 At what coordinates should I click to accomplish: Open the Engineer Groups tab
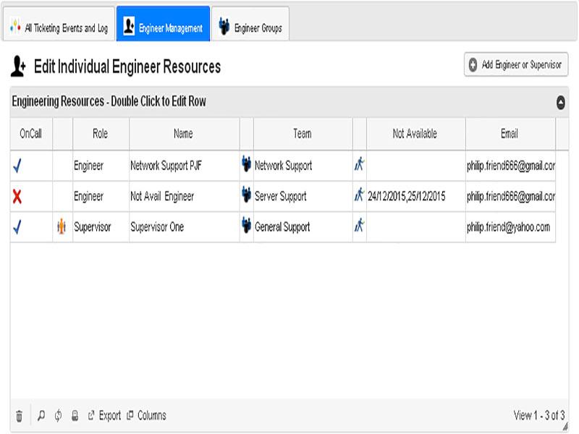coord(250,25)
